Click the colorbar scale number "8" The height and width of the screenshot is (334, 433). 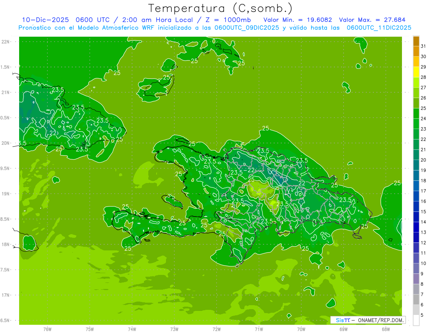click(x=422, y=284)
